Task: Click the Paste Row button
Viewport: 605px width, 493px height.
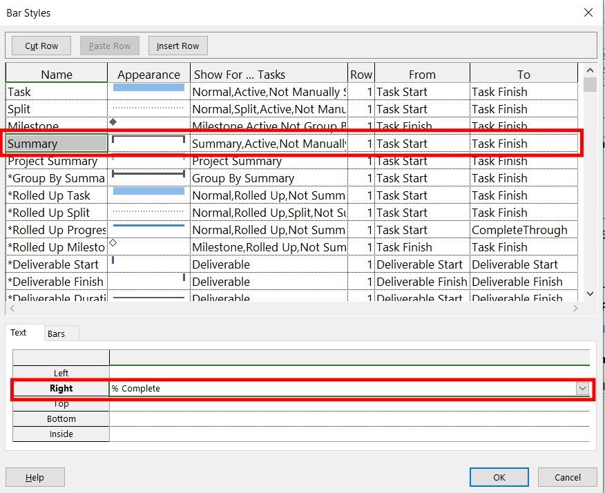Action: tap(110, 46)
